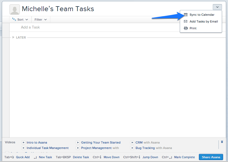The height and width of the screenshot is (162, 228).
Task: Expand the LATER section triangle
Action: point(13,37)
